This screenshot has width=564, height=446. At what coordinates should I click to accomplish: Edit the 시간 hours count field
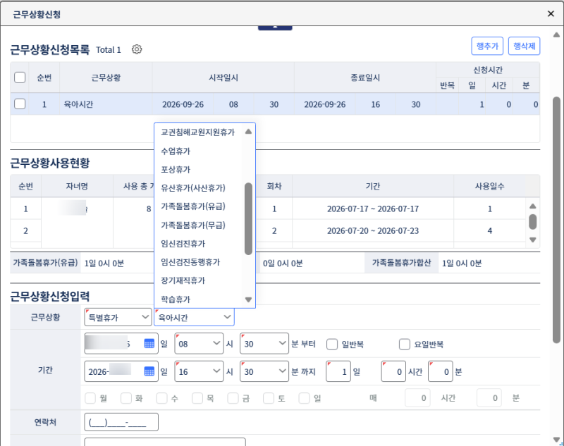(393, 371)
